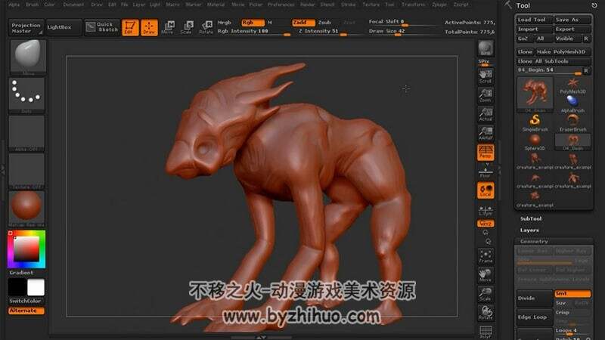Click the PolyF wireframe icon
Image resolution: width=605 pixels, height=340 pixels.
486,332
